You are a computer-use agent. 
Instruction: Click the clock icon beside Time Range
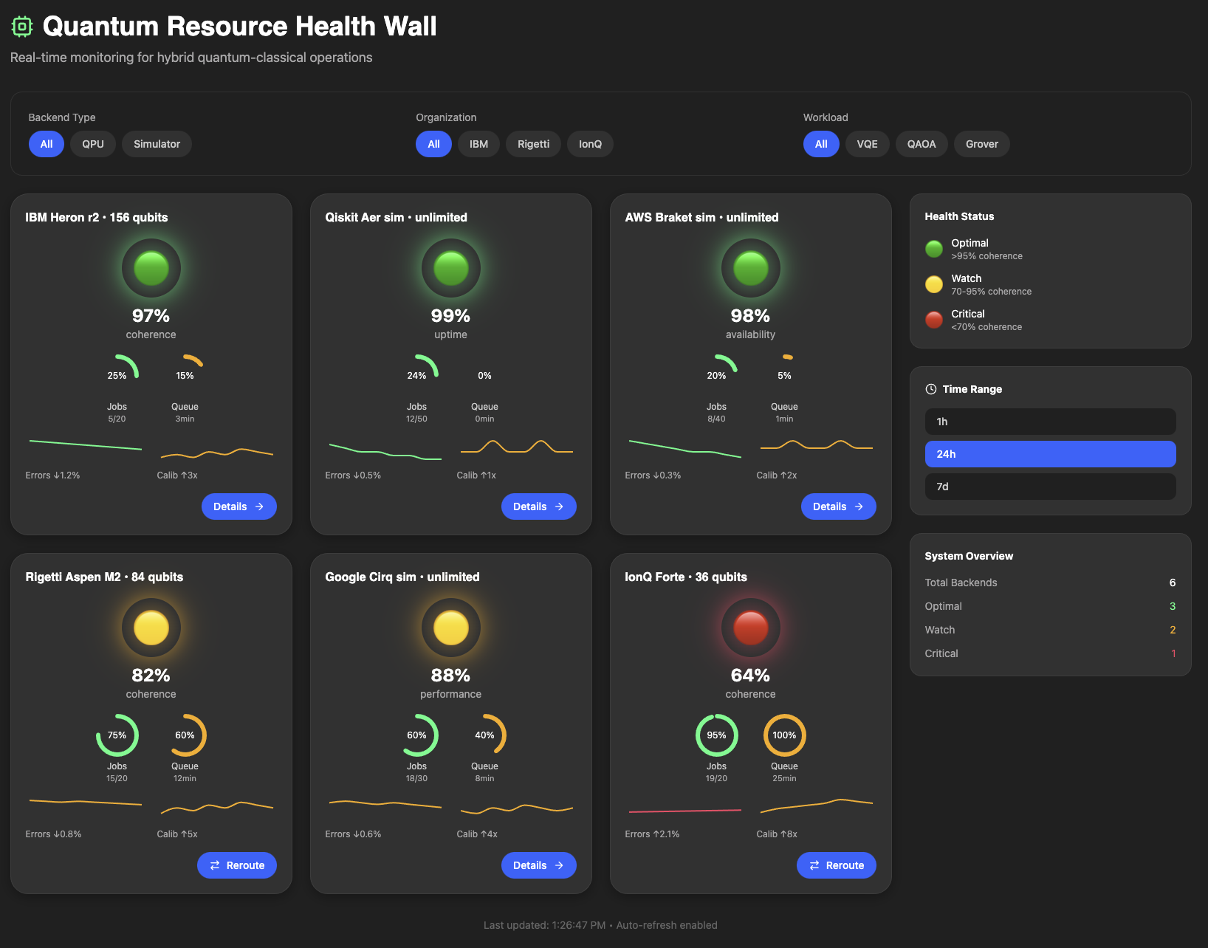click(931, 389)
